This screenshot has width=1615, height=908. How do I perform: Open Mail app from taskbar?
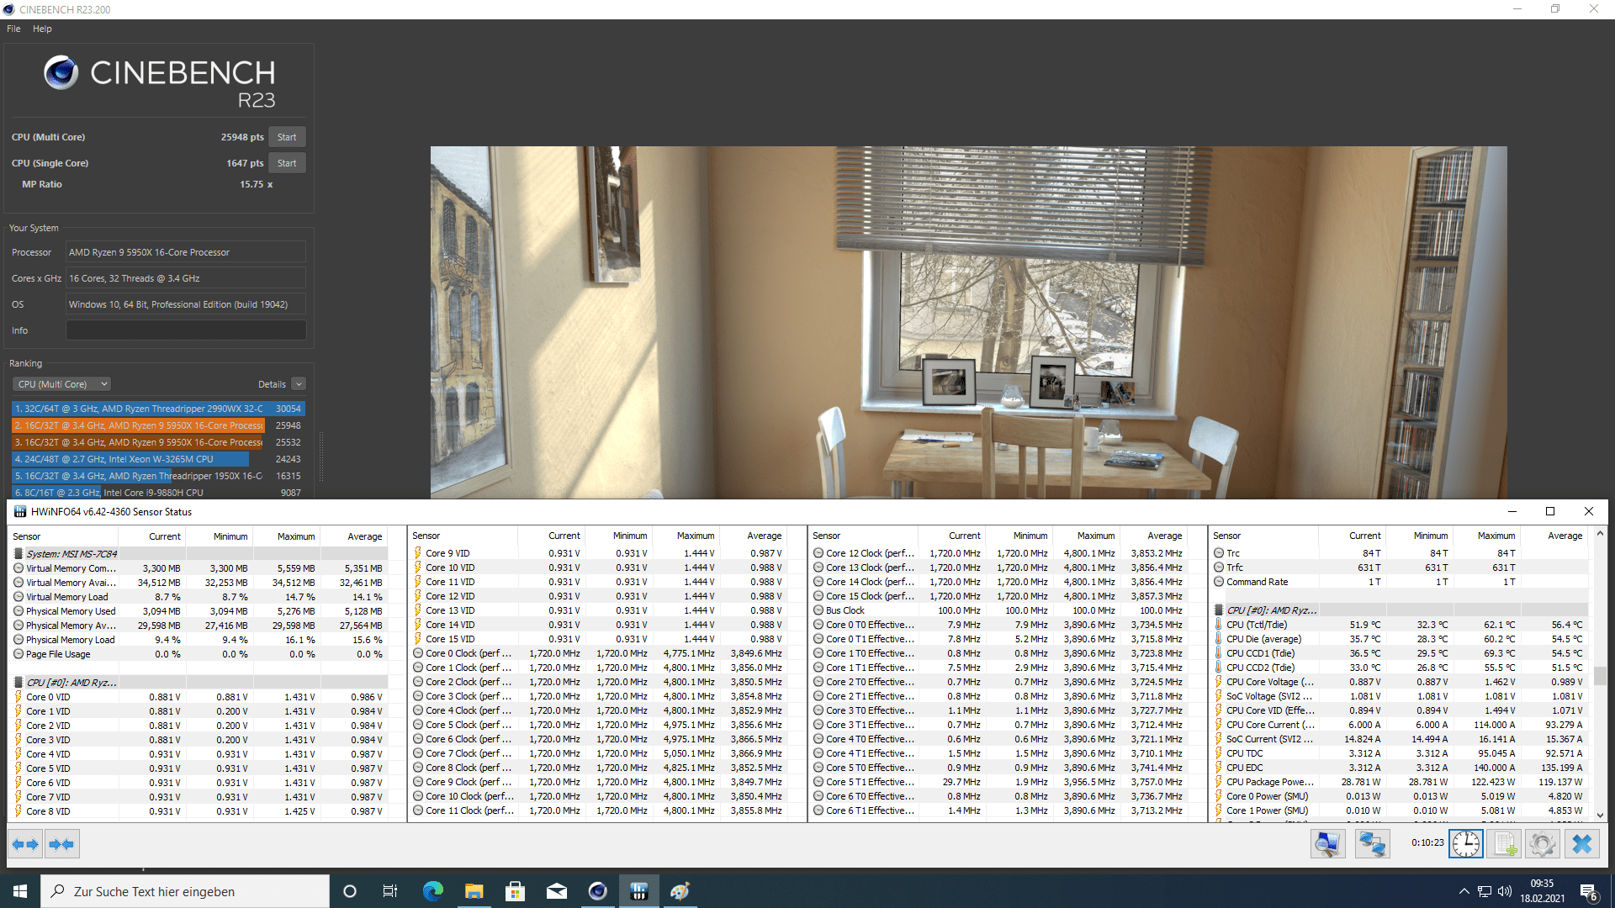tap(557, 891)
